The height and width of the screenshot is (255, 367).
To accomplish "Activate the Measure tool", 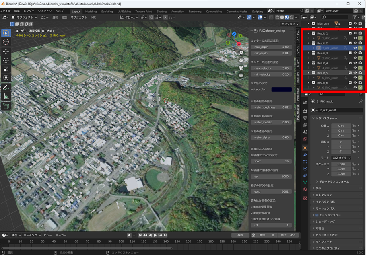I will [x=6, y=97].
